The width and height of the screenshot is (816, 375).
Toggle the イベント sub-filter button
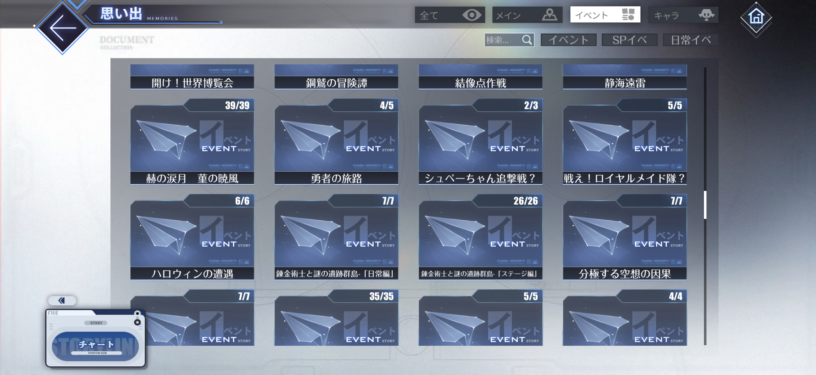coord(568,40)
